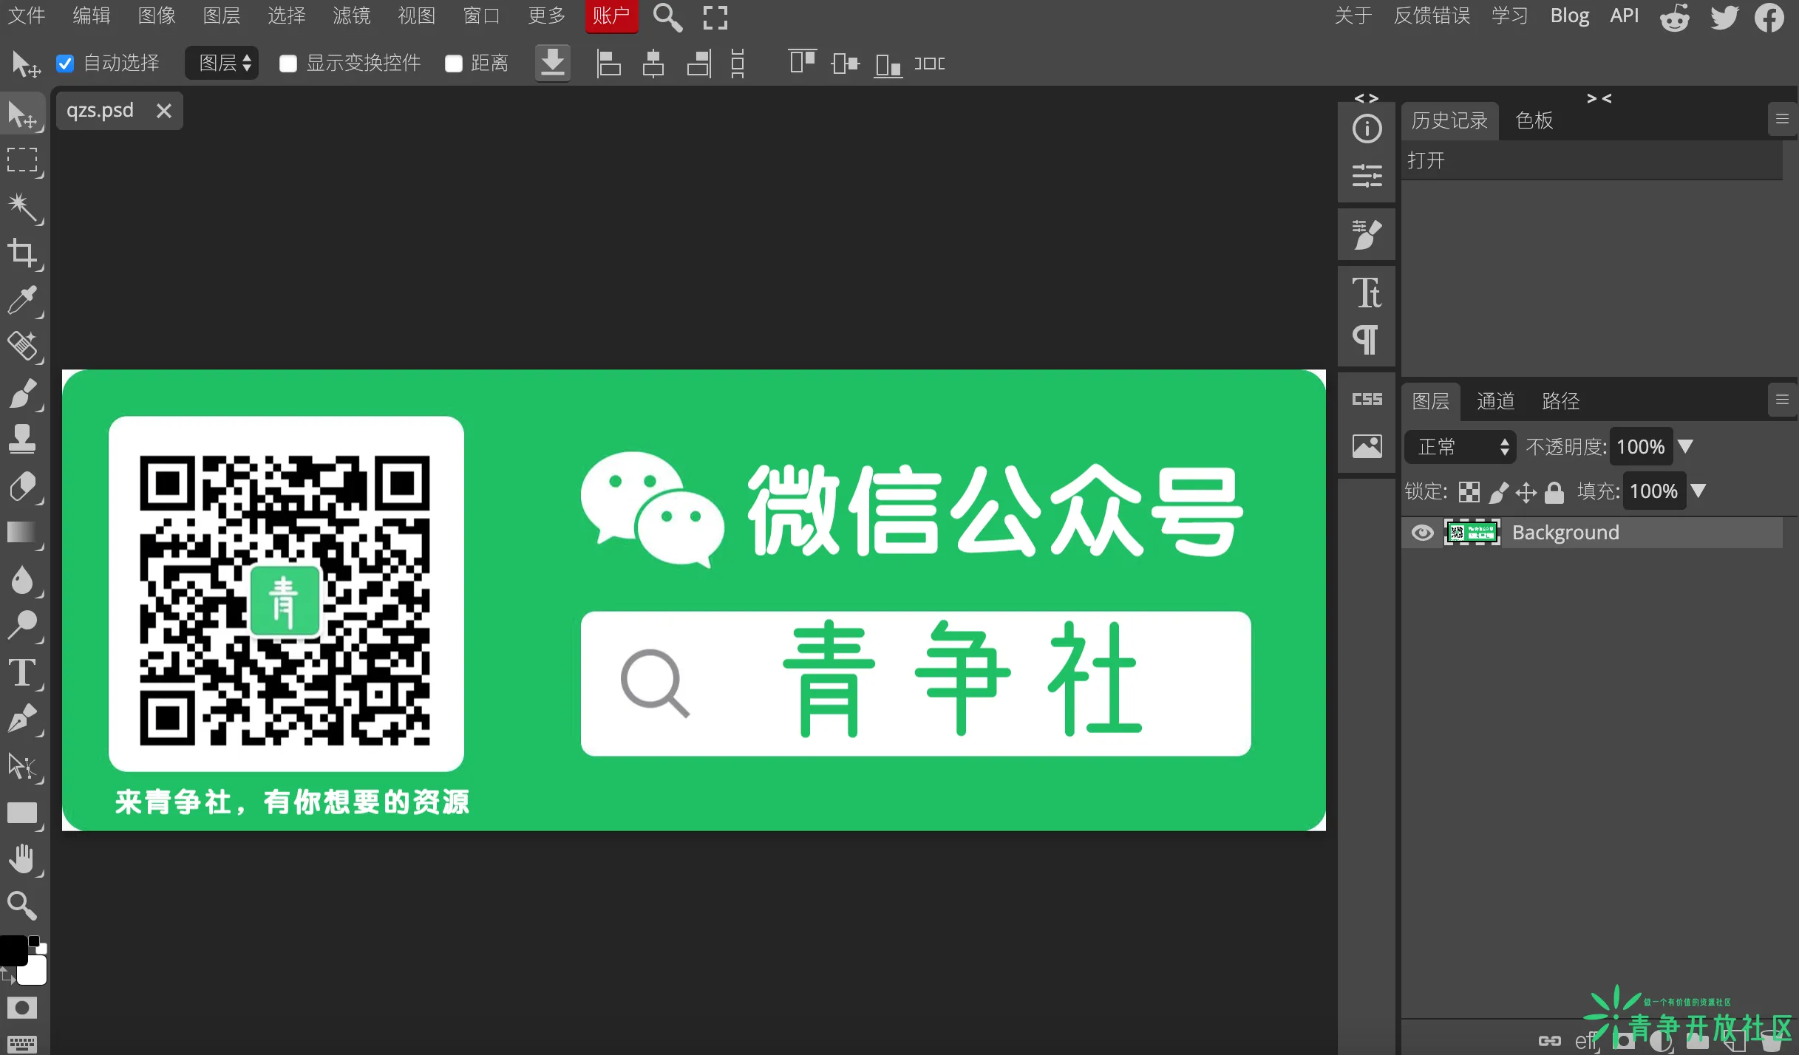Close the qzs.psd document tab
Viewport: 1799px width, 1055px height.
point(164,111)
